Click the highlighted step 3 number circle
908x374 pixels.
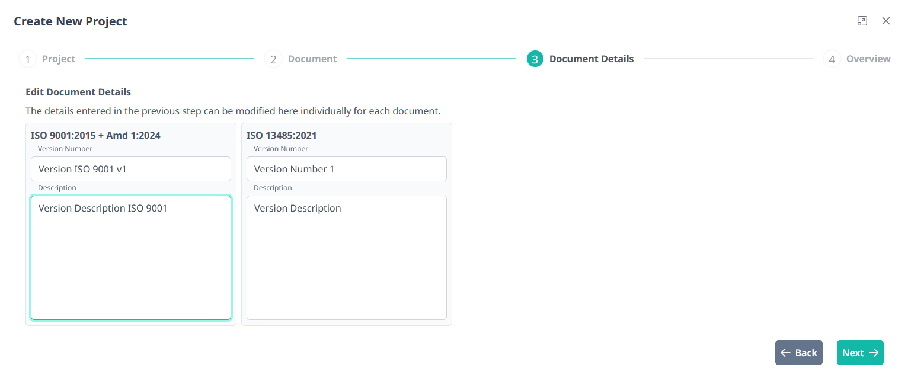(x=535, y=59)
